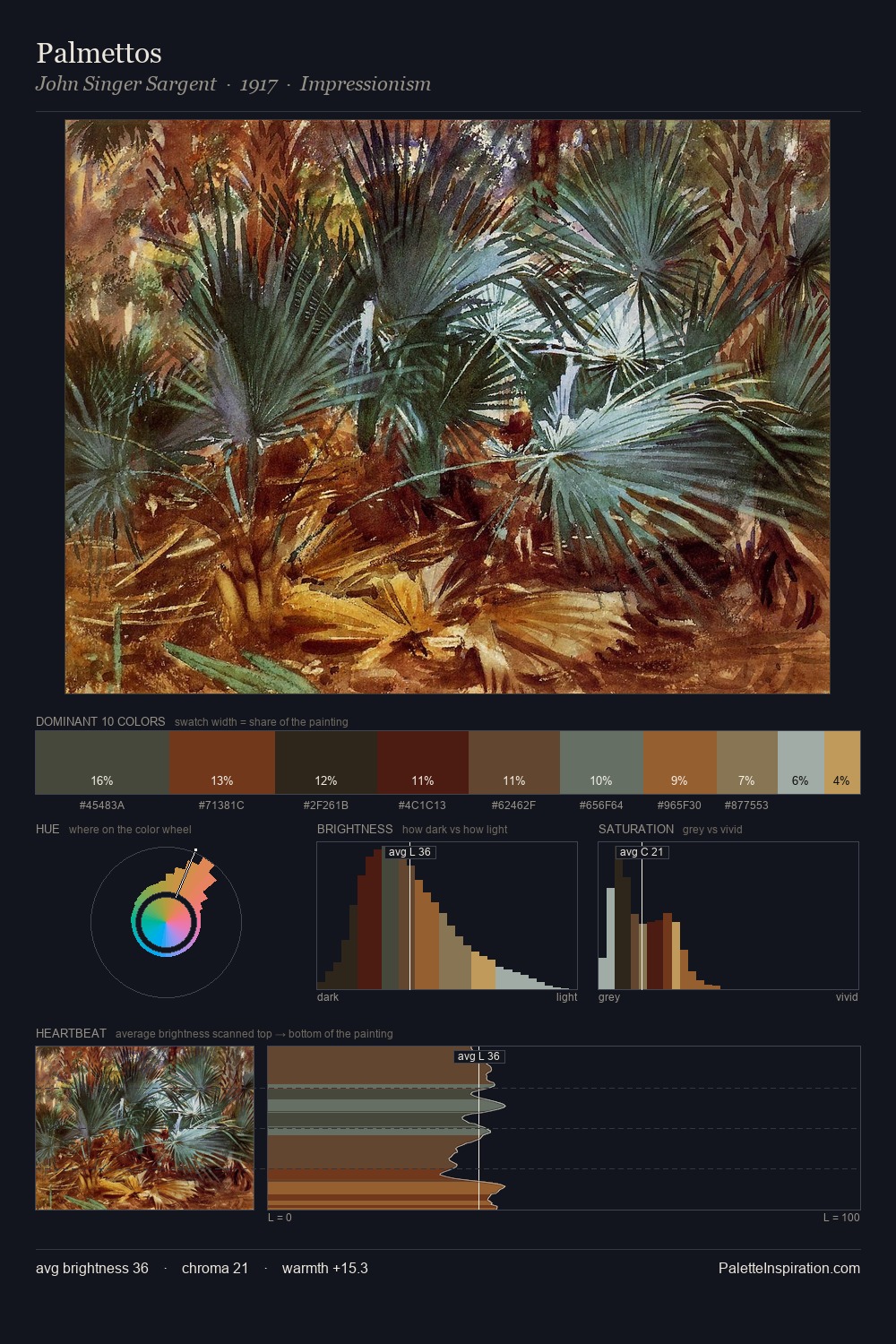Choose the 4% tan swatch
896x1344 pixels.
842,762
